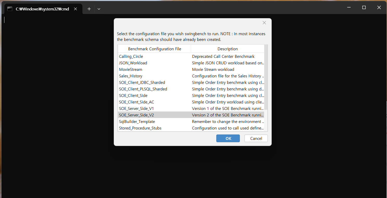This screenshot has height=198, width=387.
Task: Click 'Movie Stream workload' description cell
Action: click(227, 69)
